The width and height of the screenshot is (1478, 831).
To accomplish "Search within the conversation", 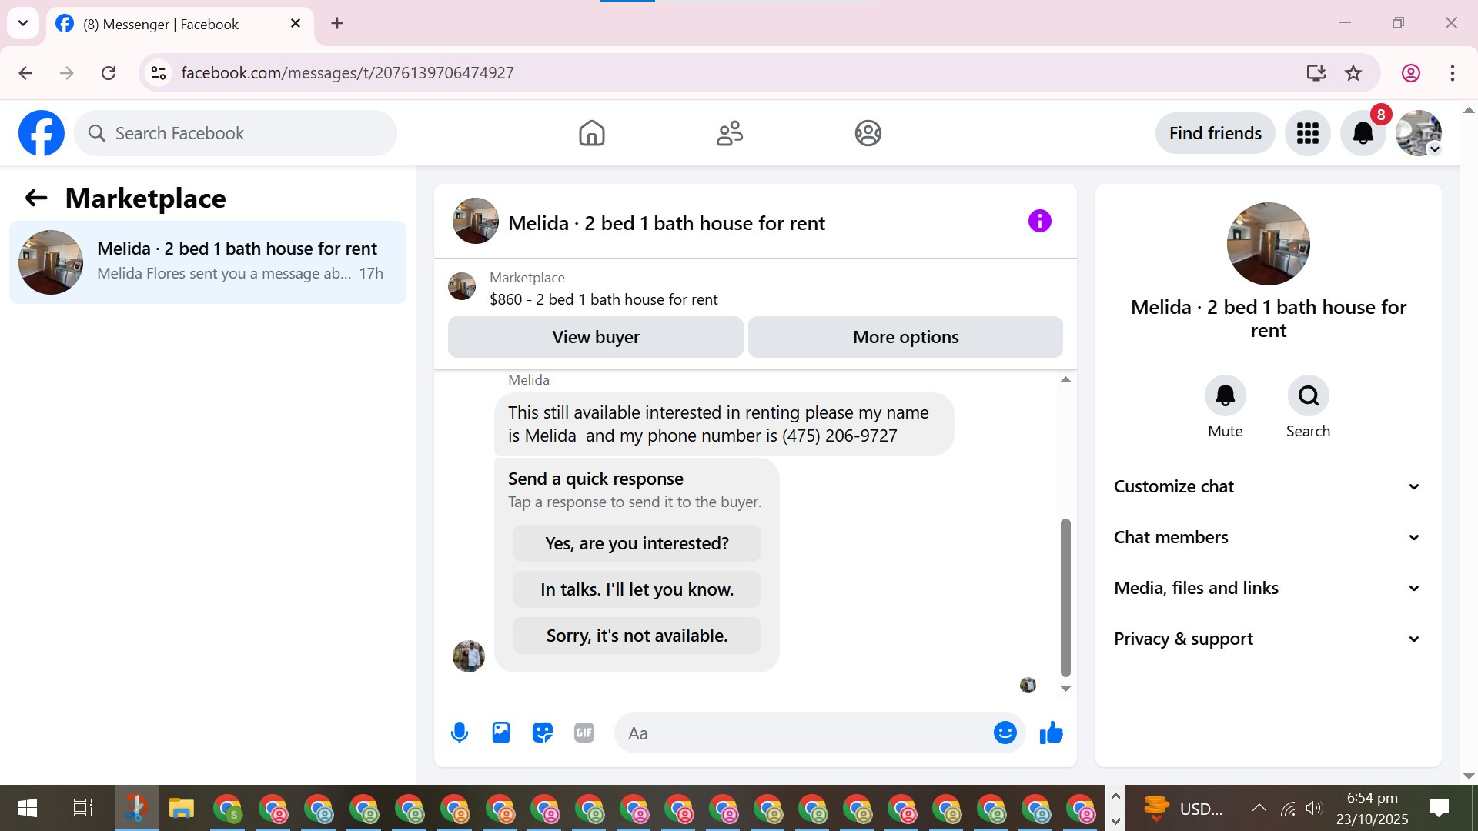I will (x=1308, y=396).
